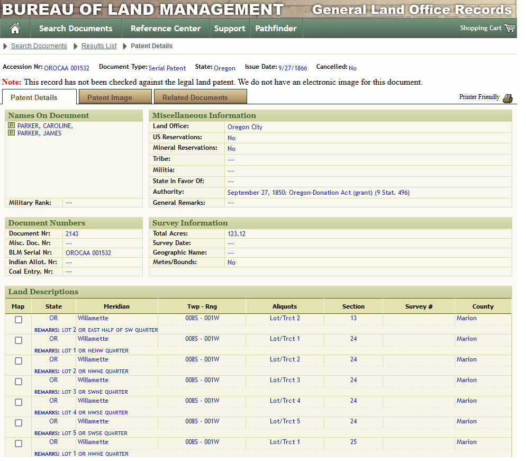Viewport: 526px width, 461px height.
Task: Click the Document Nr value 2143
Action: [x=72, y=234]
